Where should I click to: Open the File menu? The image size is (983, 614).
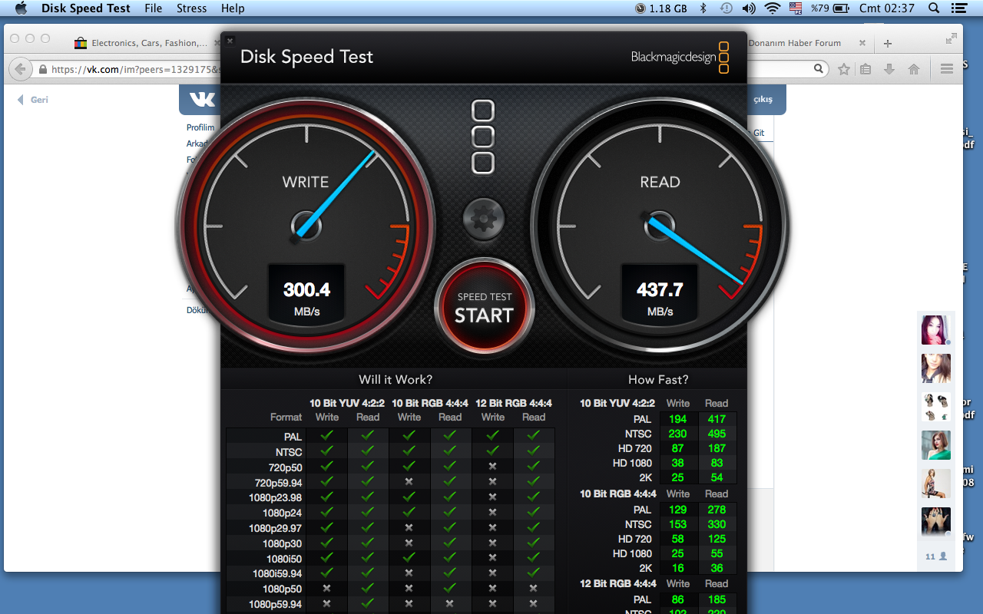[x=154, y=8]
